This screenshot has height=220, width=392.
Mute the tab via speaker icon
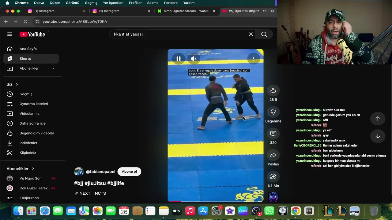[272, 11]
